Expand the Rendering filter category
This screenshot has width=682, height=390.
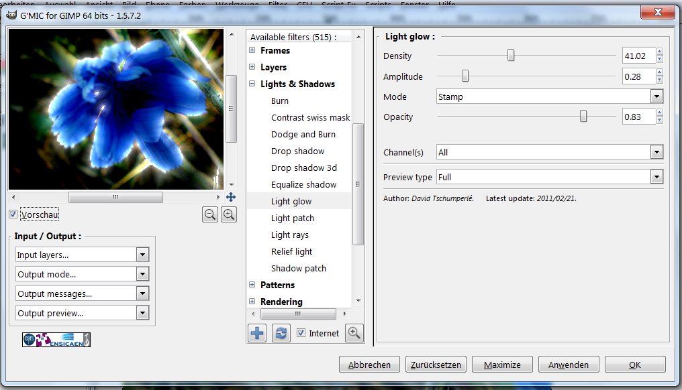point(252,301)
